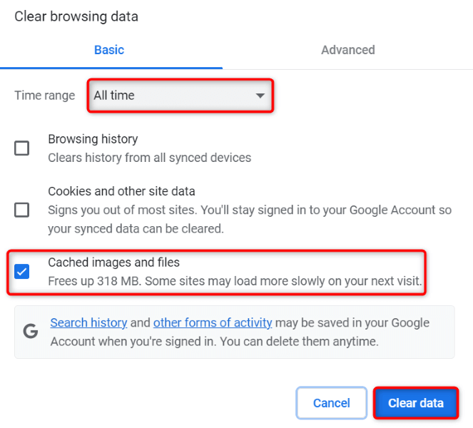Tick the Cookies and other site data checkbox
The height and width of the screenshot is (428, 473).
22,210
